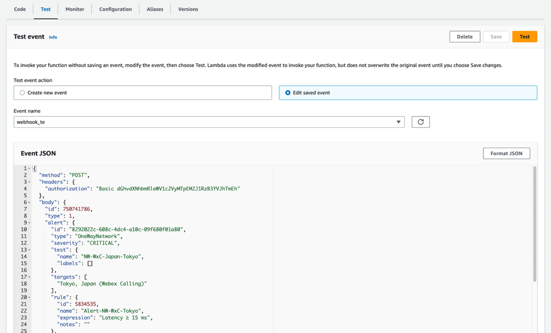Click the id value 750741786

click(x=77, y=209)
